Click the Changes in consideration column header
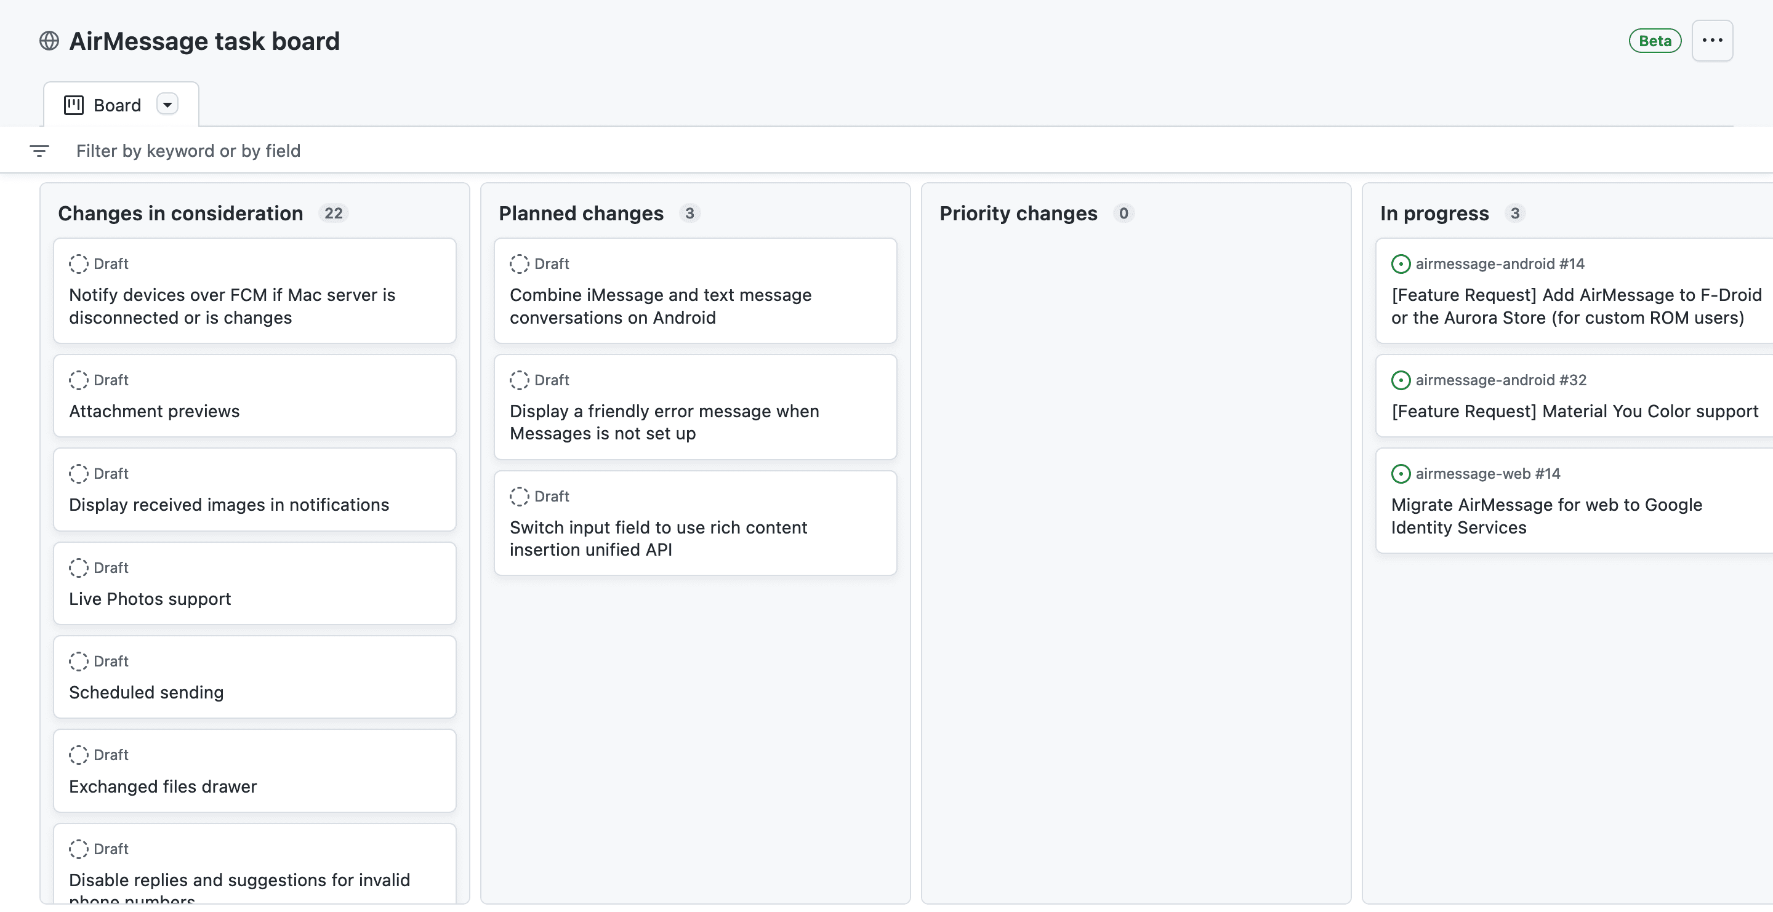Screen dimensions: 1773x912 click(x=180, y=213)
